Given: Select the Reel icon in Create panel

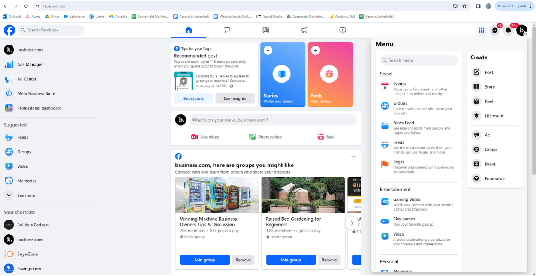Looking at the screenshot, I should pyautogui.click(x=476, y=101).
